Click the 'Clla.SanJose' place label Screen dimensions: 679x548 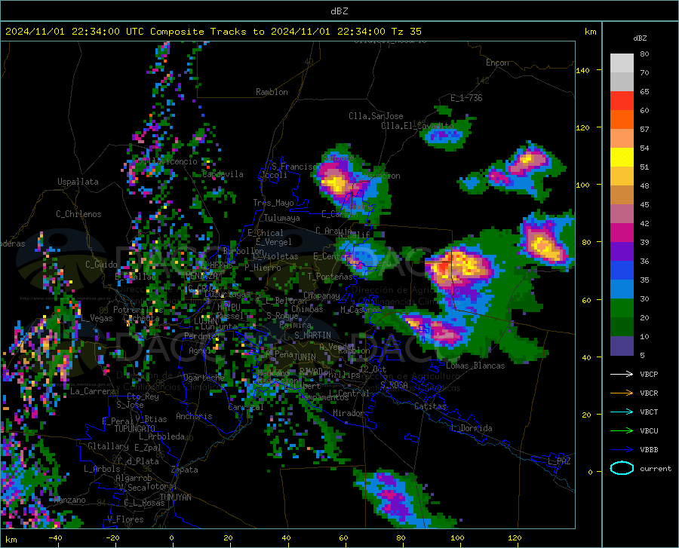[376, 116]
